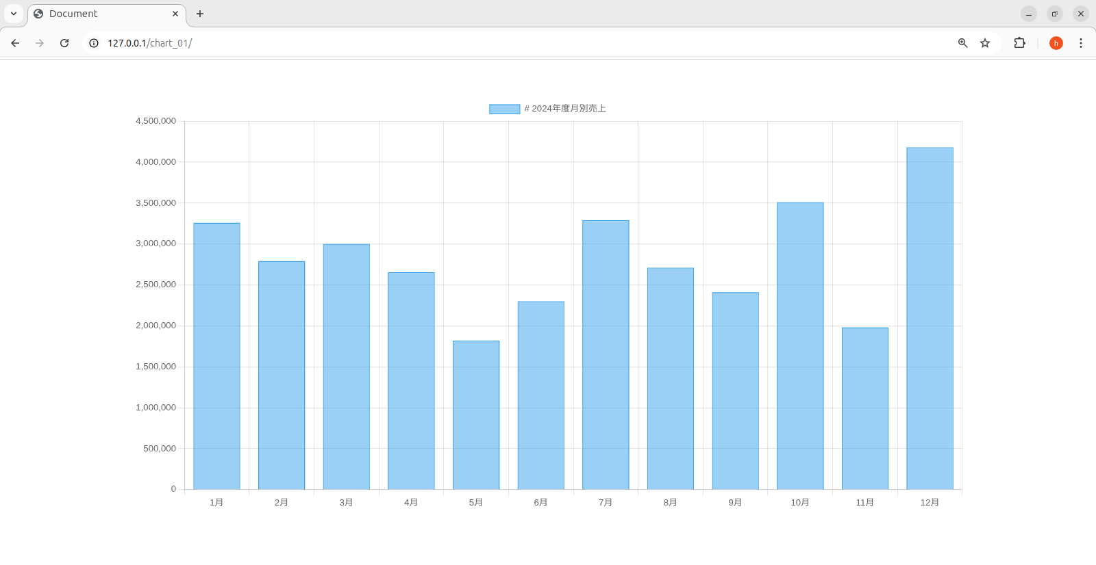
Task: Click the blue legend color box
Action: tap(504, 109)
